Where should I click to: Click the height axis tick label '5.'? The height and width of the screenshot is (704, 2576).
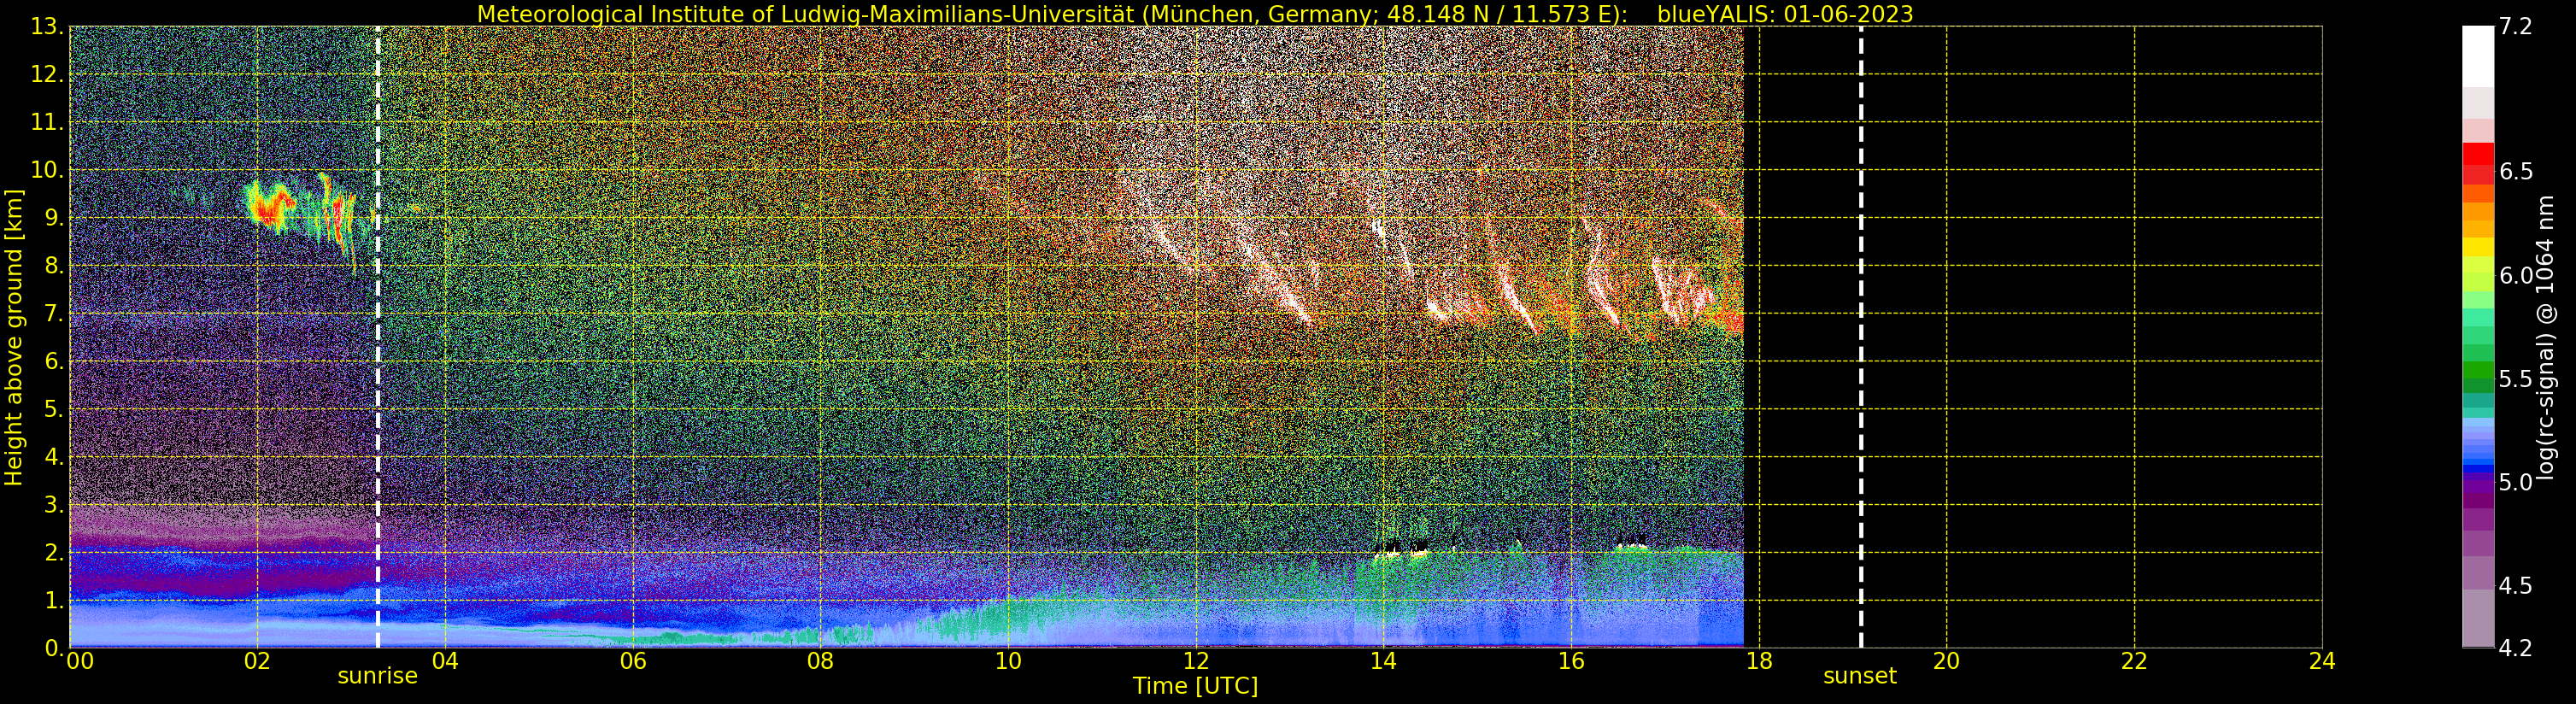point(54,409)
